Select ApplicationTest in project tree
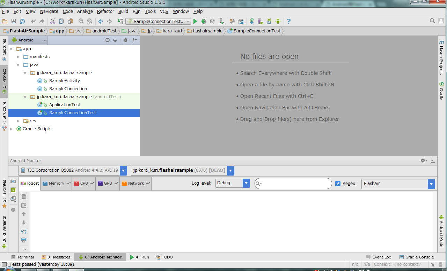 [65, 105]
